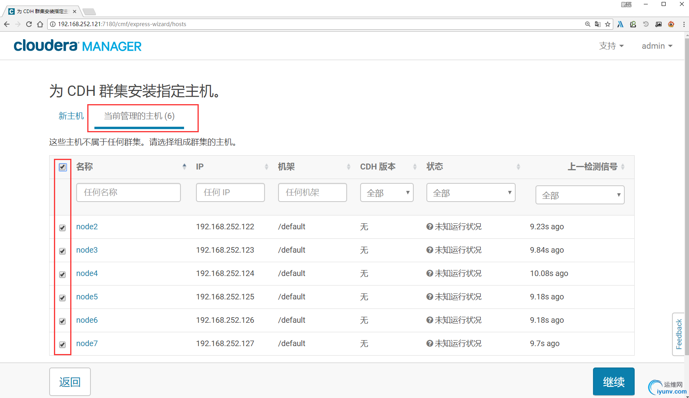Open the Chrome user profile button
Image resolution: width=689 pixels, height=398 pixels.
[626, 4]
